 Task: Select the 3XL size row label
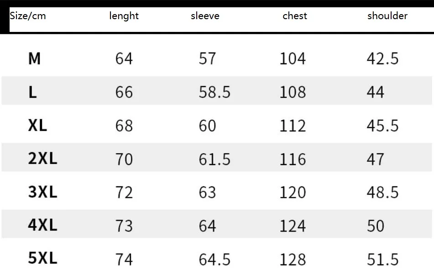[42, 192]
